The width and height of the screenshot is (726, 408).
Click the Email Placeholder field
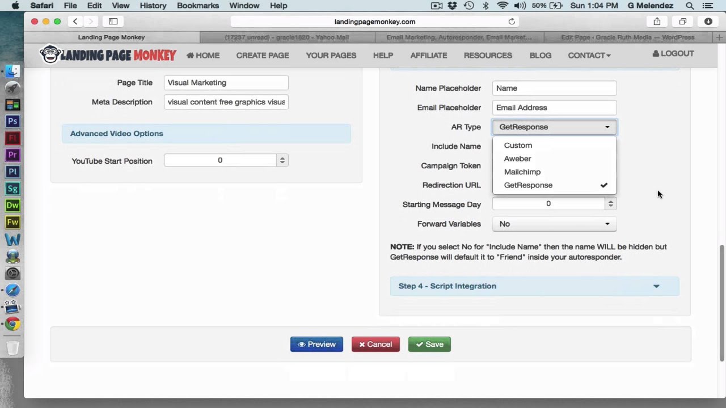(x=554, y=108)
